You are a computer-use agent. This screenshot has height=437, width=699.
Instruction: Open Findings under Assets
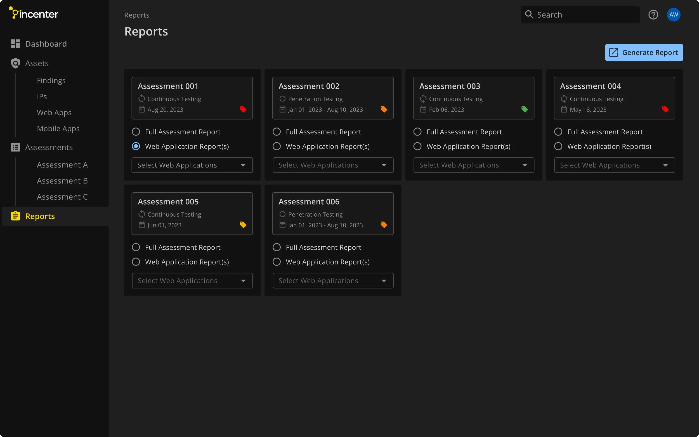click(x=51, y=80)
